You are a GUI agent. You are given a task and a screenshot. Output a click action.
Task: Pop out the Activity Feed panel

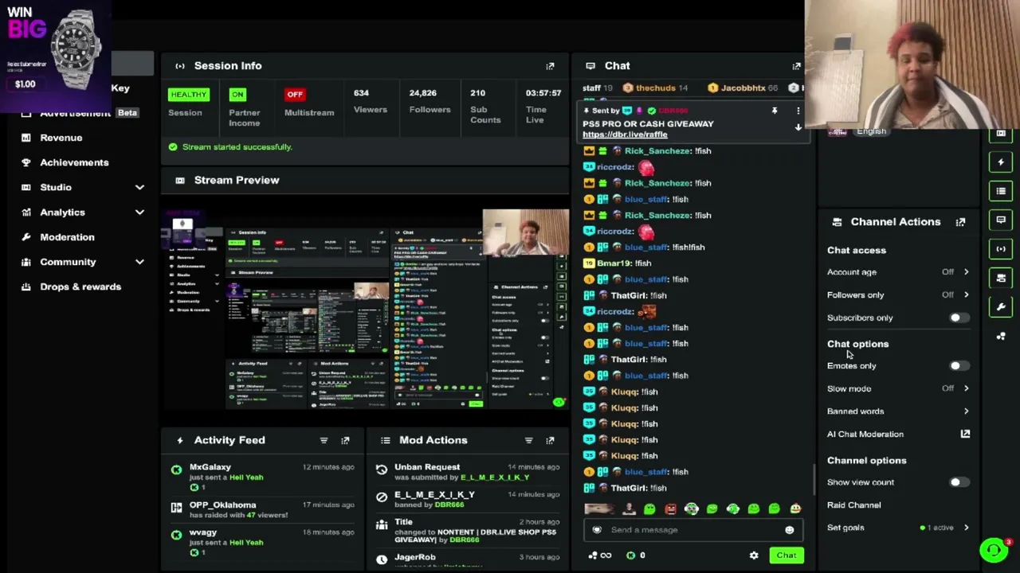pos(345,440)
